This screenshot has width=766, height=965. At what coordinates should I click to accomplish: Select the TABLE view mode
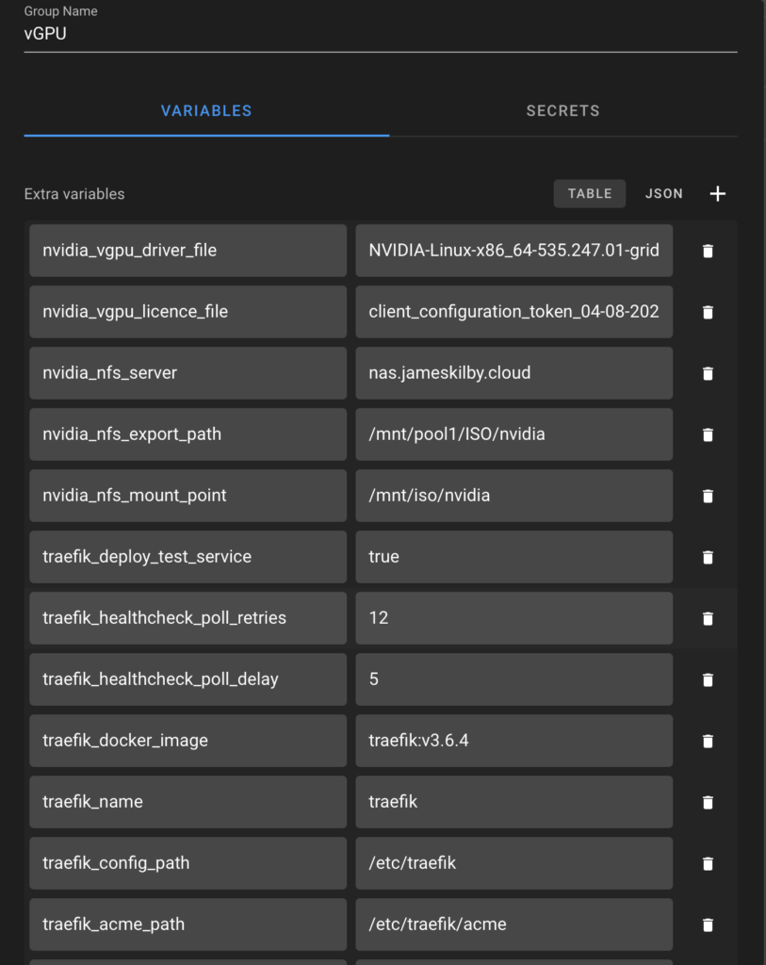590,193
